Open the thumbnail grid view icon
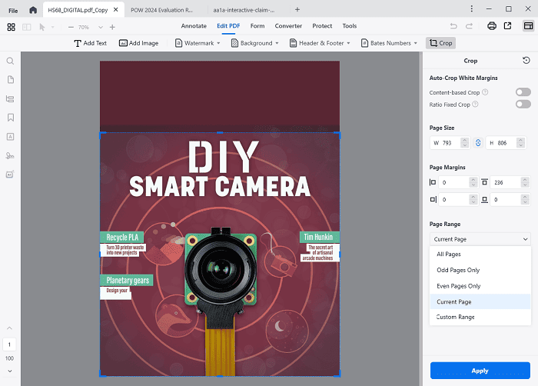Screen dimensions: 538x386 click(x=12, y=26)
